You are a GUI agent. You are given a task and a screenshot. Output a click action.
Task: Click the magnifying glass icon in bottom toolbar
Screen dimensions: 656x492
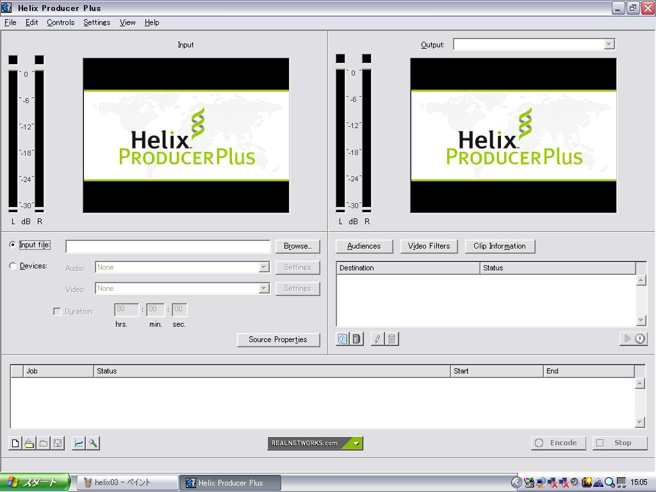click(x=93, y=443)
